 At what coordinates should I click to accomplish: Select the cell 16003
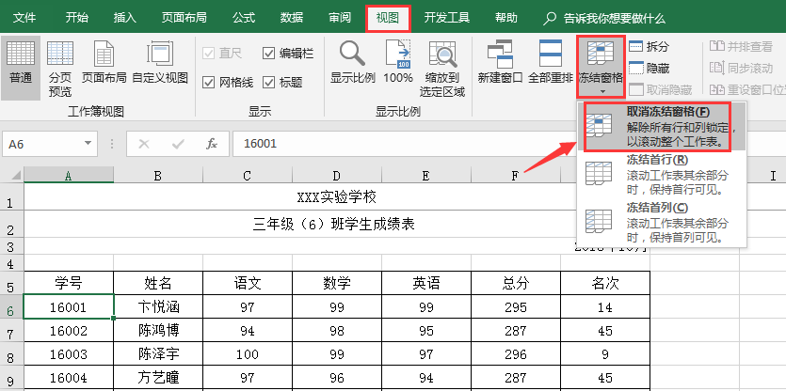pos(69,354)
